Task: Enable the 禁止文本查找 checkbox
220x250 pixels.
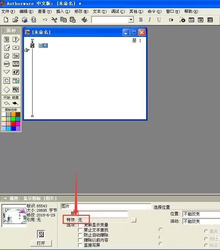Action: click(x=80, y=230)
